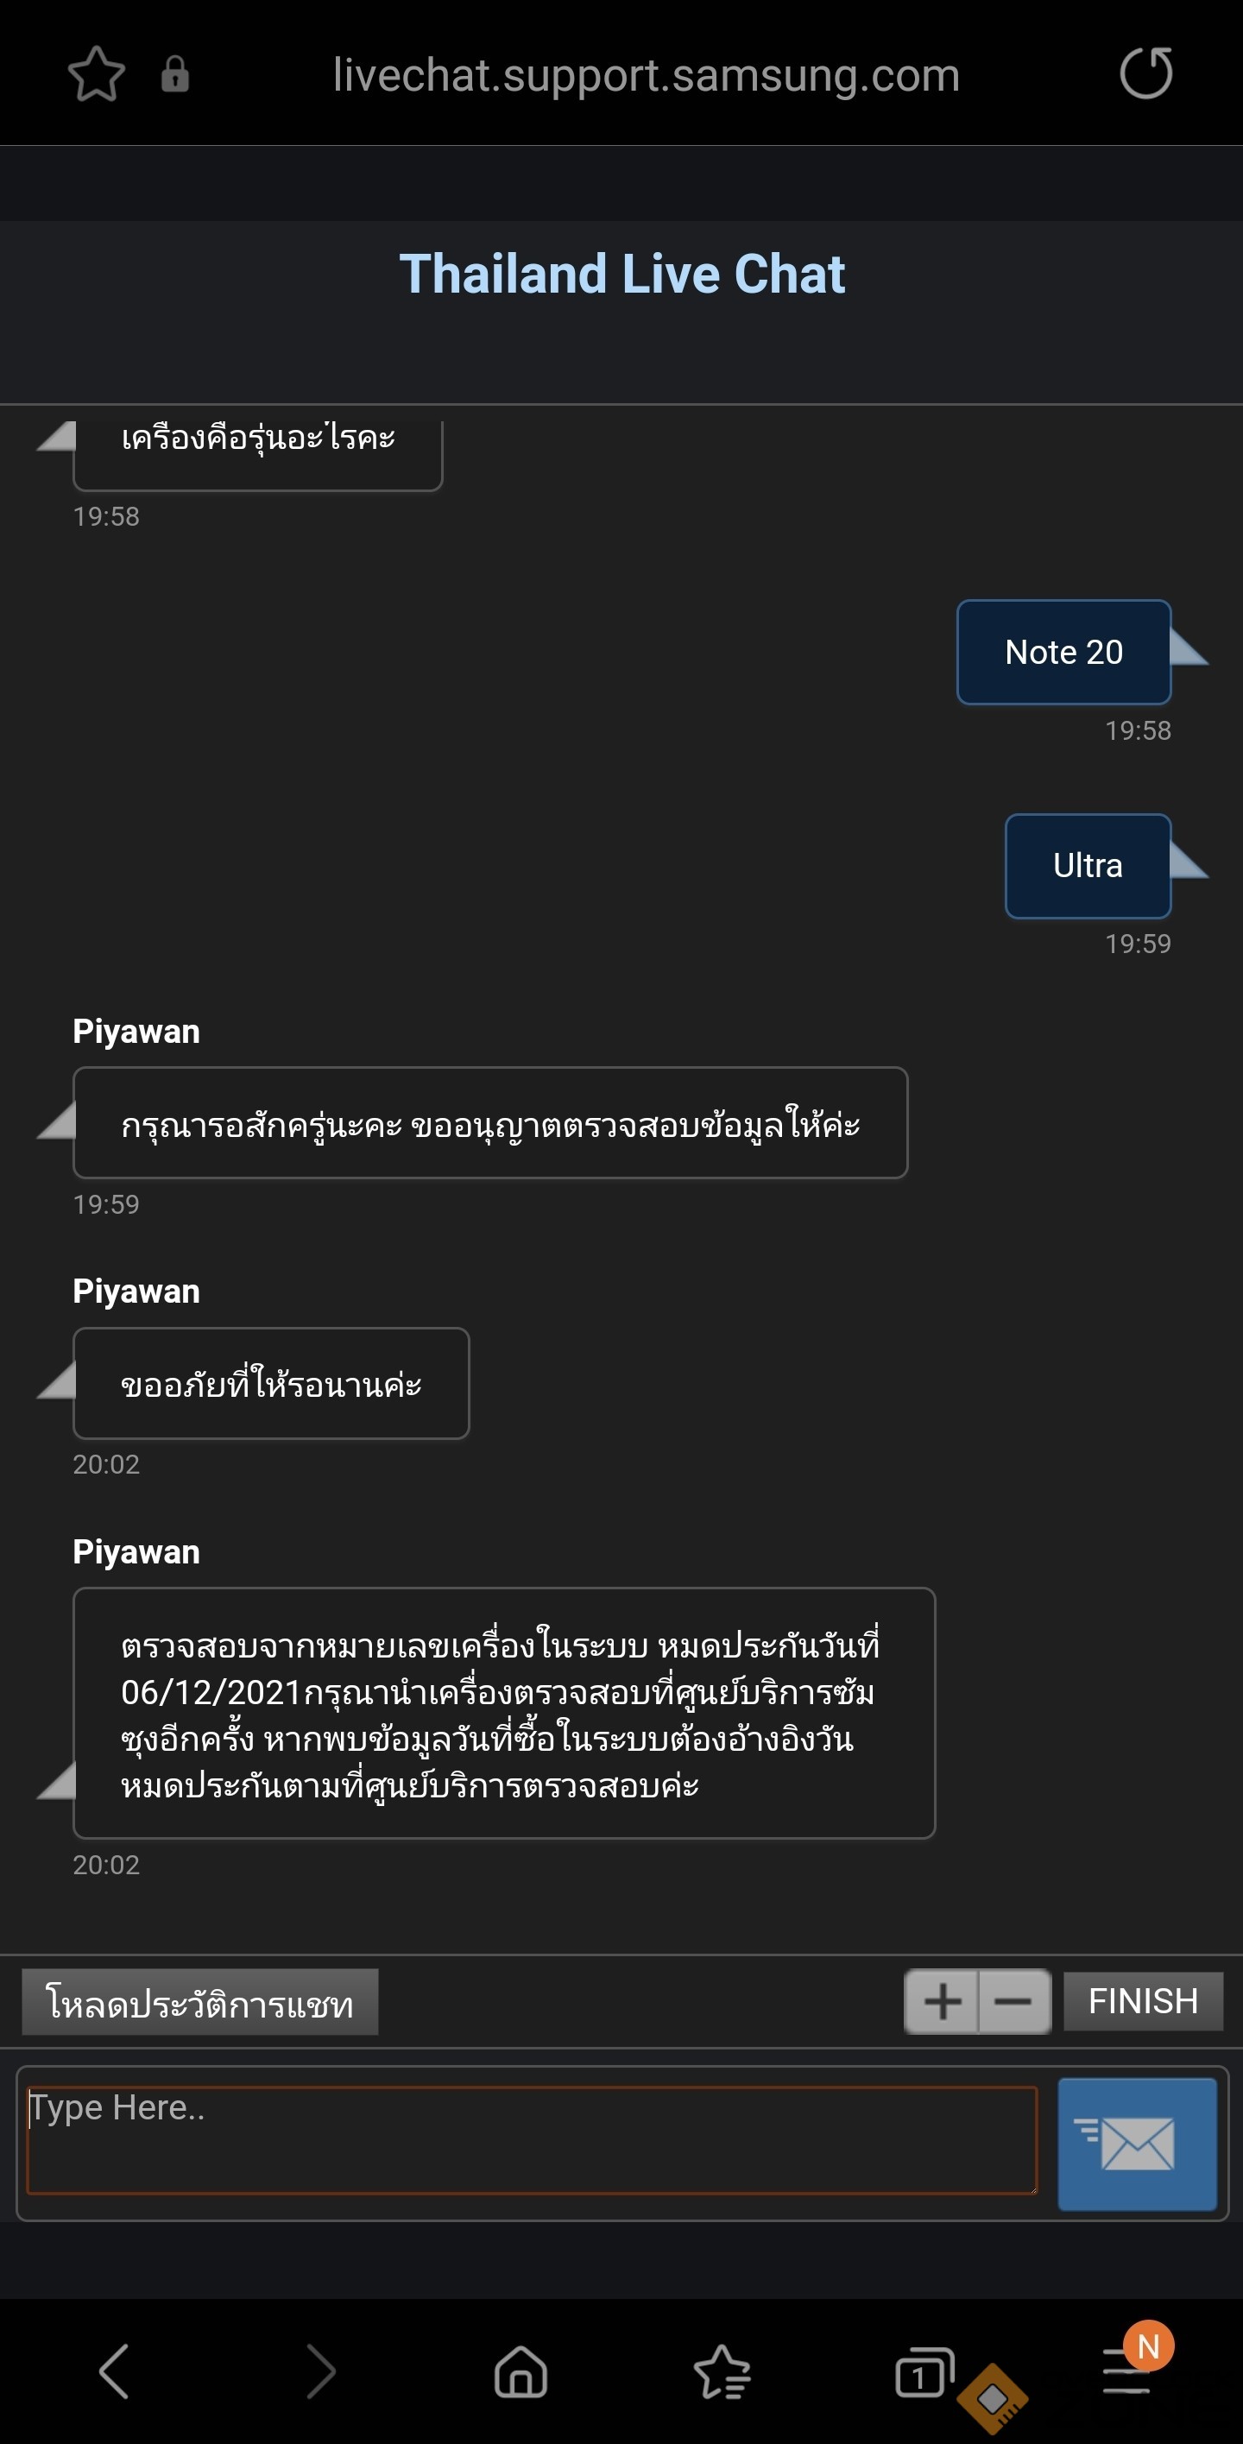Tap the Thailand Live Chat heading
Image resolution: width=1243 pixels, height=2444 pixels.
point(621,275)
